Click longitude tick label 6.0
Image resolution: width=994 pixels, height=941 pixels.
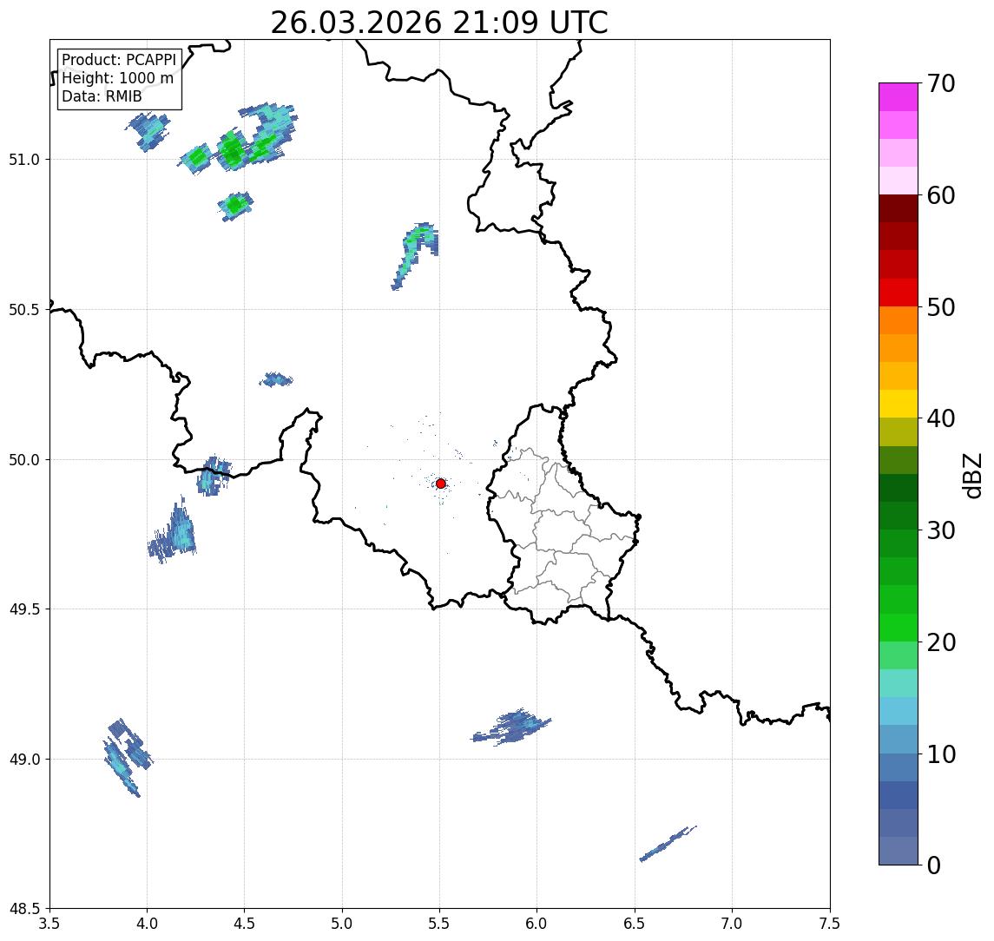coord(537,924)
